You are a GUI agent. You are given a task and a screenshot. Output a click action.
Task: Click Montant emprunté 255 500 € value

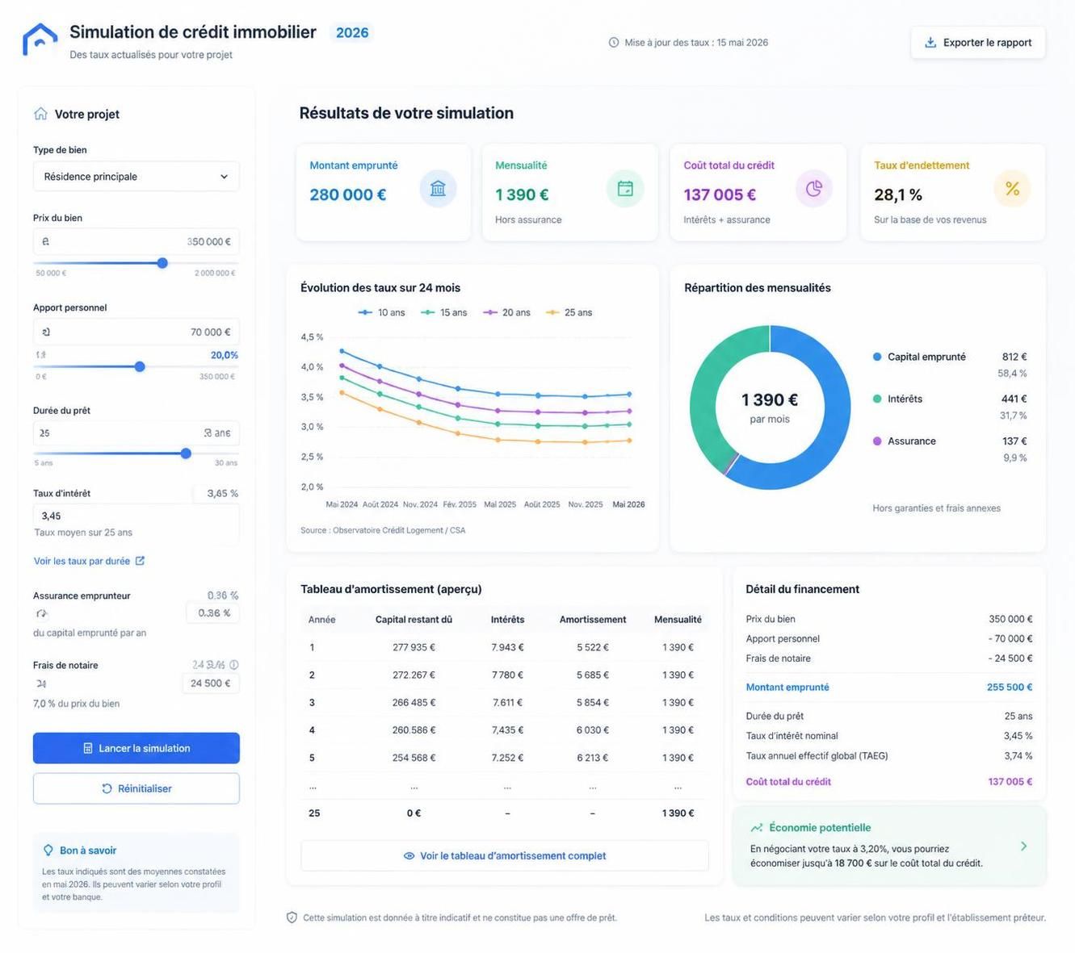[1010, 688]
